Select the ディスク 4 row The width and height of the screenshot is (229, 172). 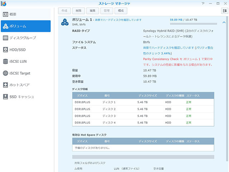[143, 123]
